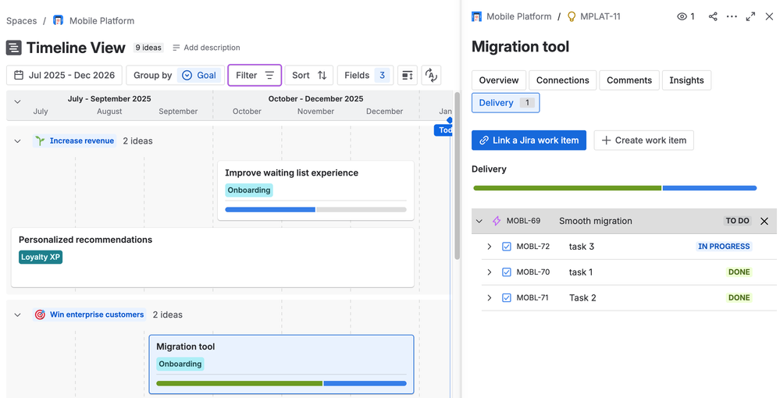Click the MPLAT-11 idea key
This screenshot has width=780, height=398.
(x=600, y=16)
